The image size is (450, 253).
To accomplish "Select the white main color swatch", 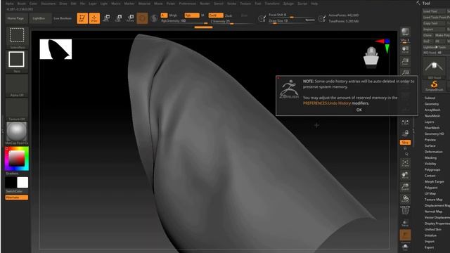I will point(22,183).
